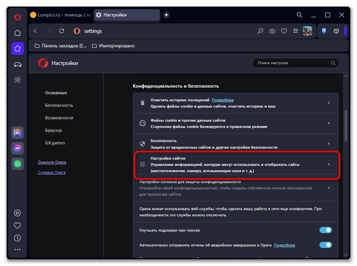Viewport: 357px width, 266px height.
Task: Switch to the Lumpics.ru tab
Action: 61,15
